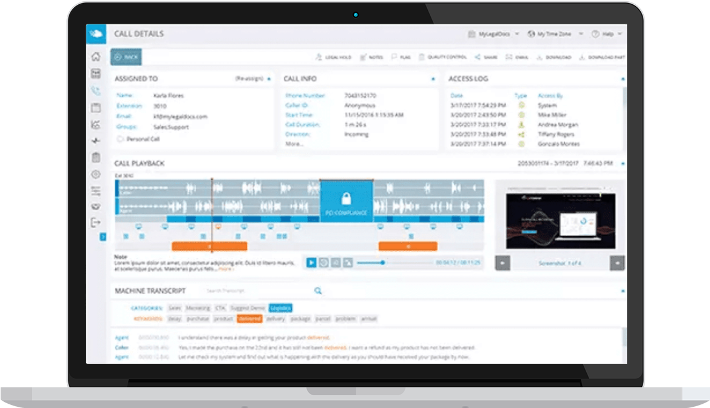Open the MyLegalDocs account dropdown
The image size is (710, 408).
point(493,34)
